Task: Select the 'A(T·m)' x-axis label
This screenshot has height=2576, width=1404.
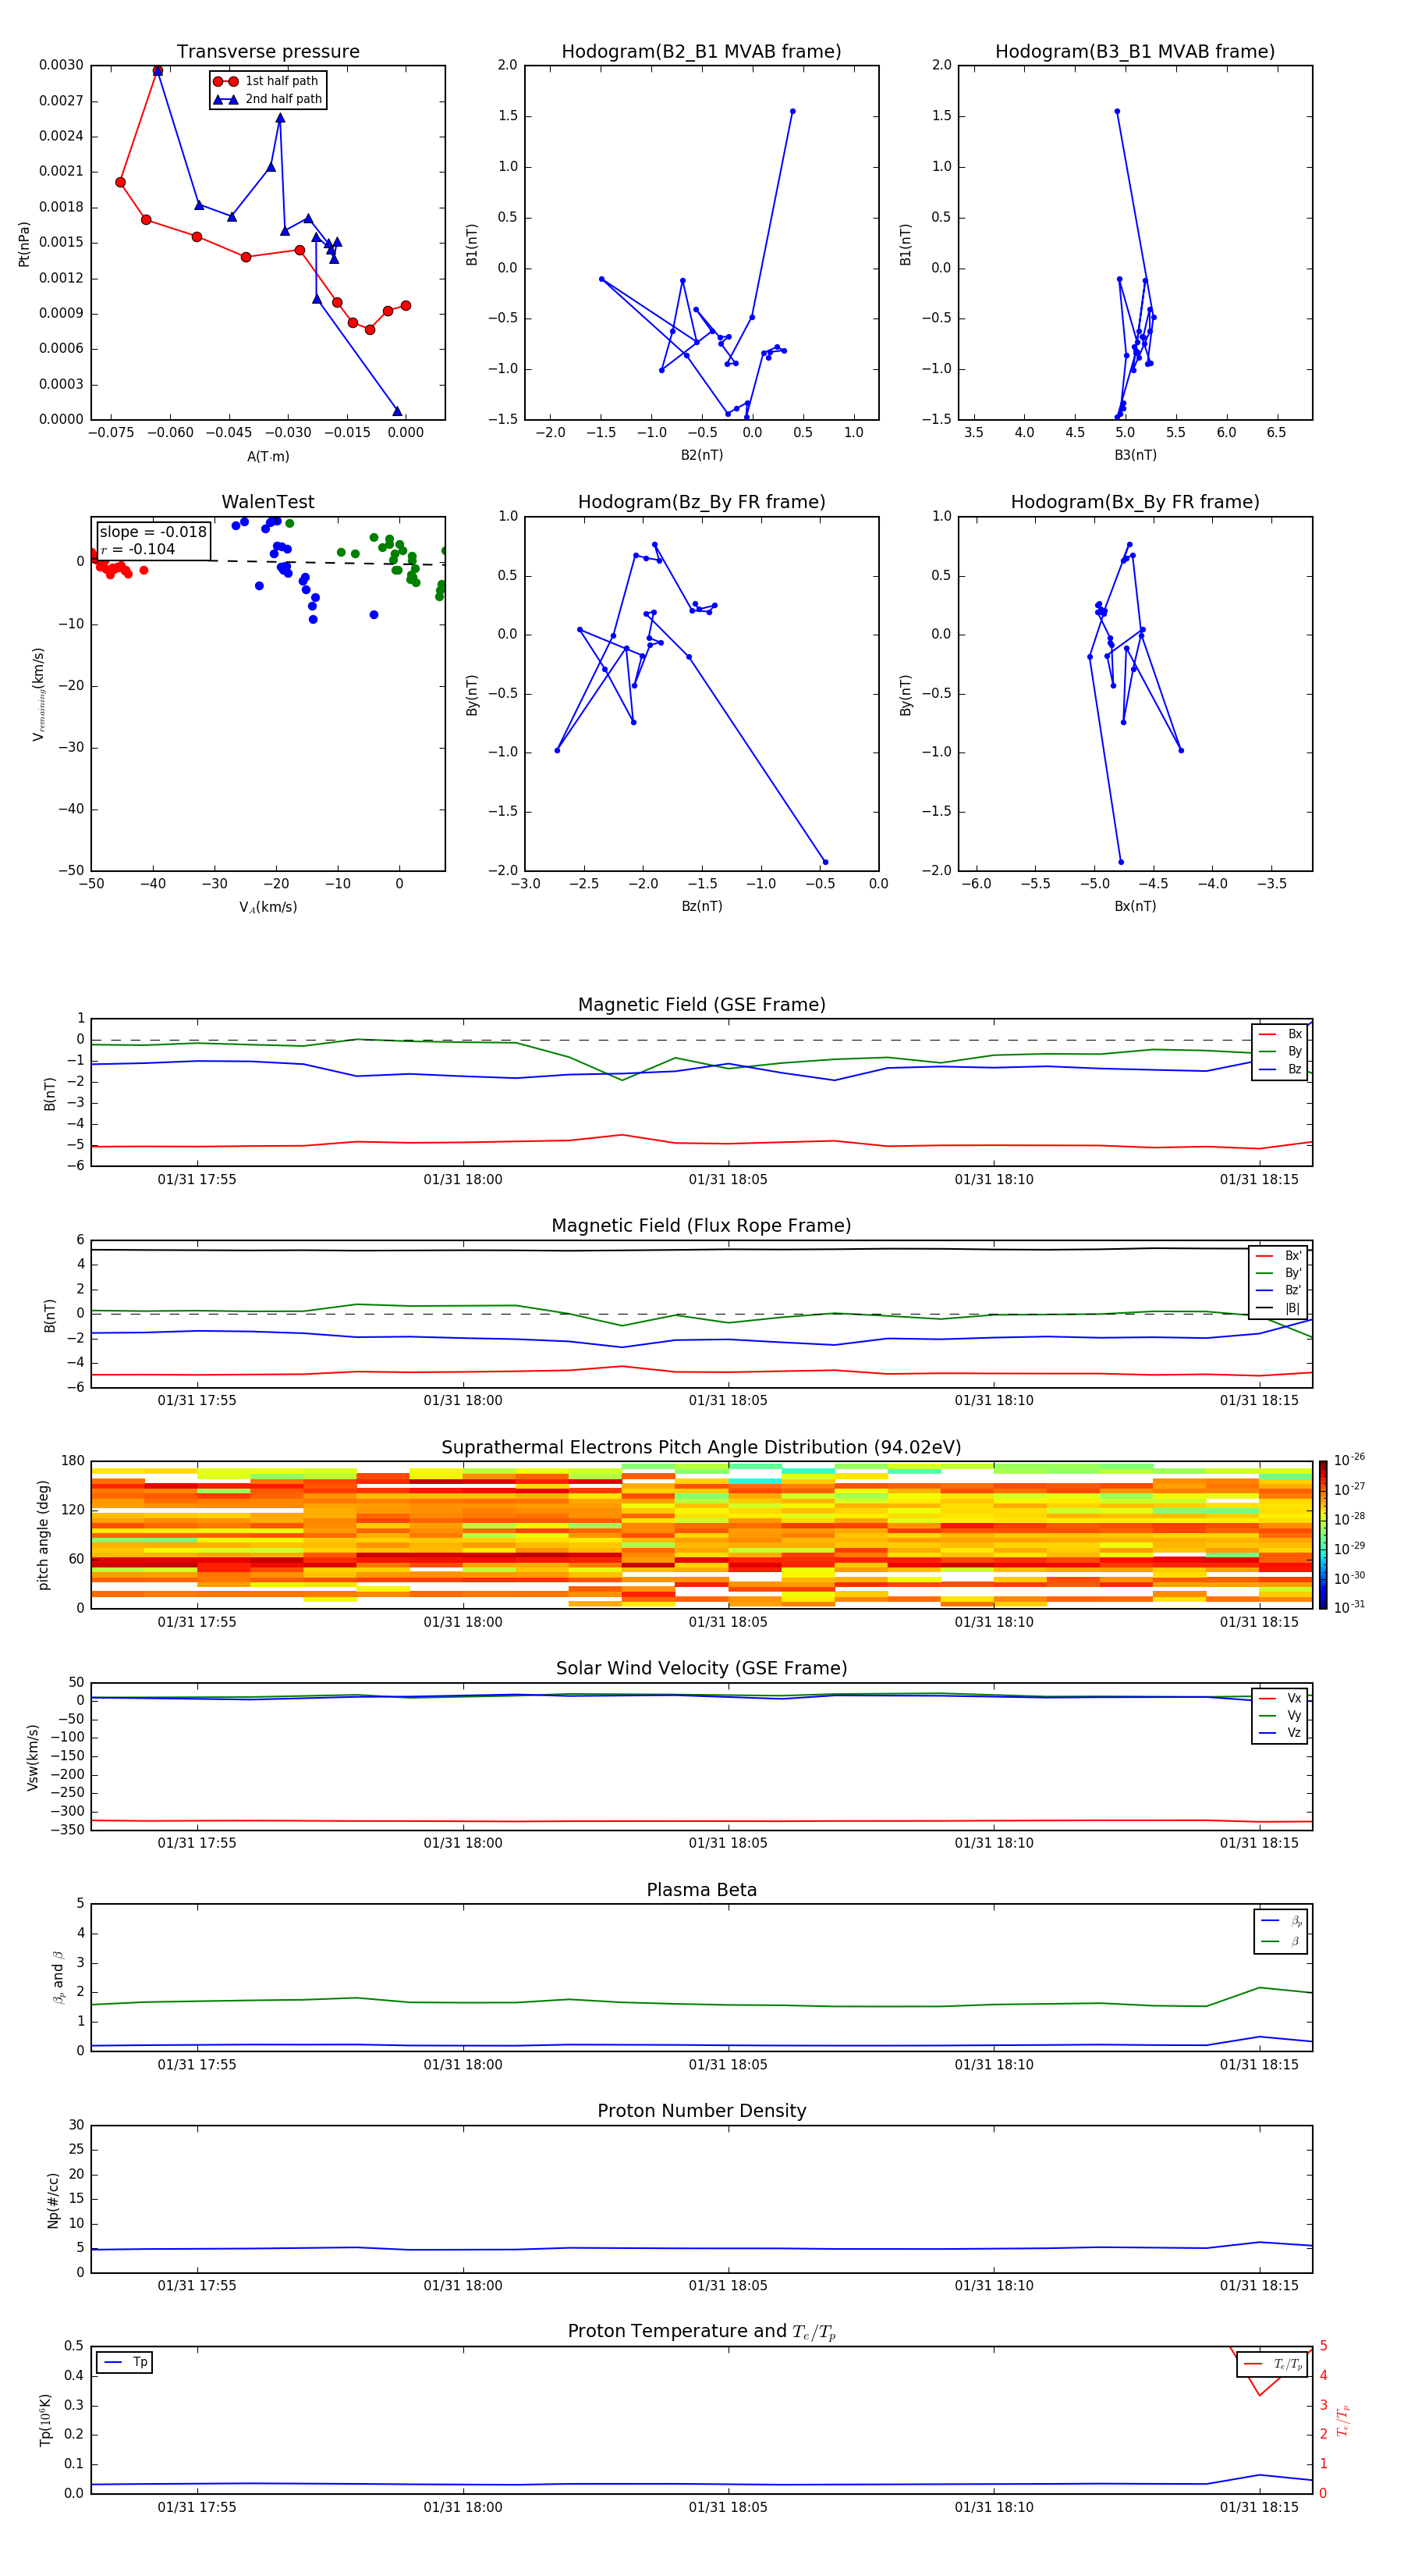Action: point(268,457)
